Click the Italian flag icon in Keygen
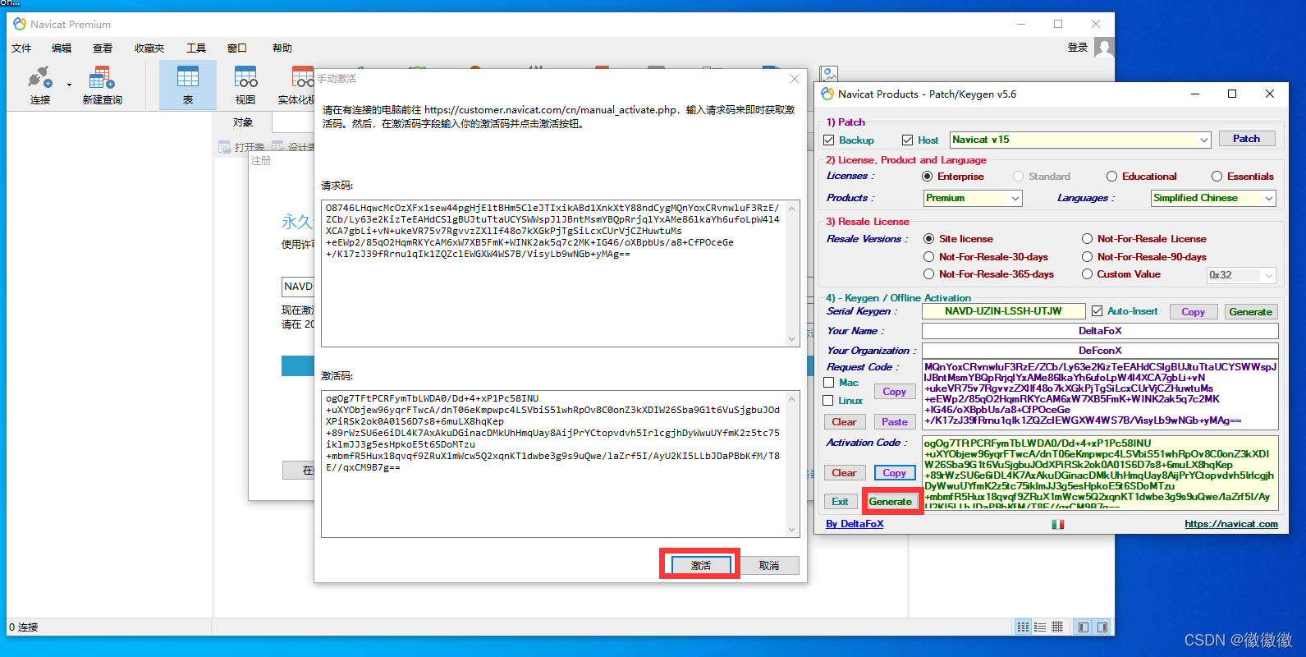 pyautogui.click(x=1058, y=524)
